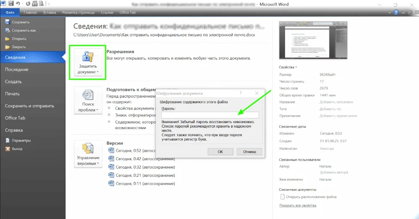Open print preview magnifier icon in quick access

[x=41, y=3]
